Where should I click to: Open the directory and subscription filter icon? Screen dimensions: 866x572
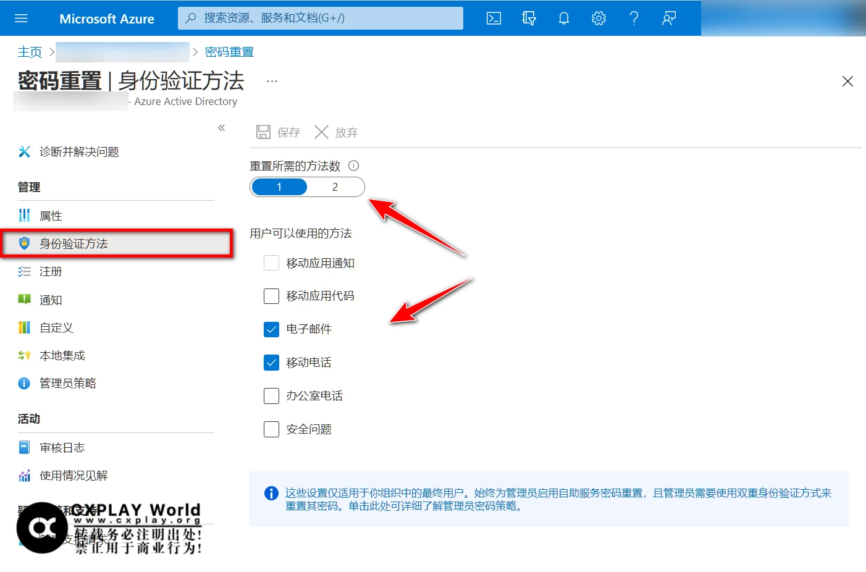[529, 19]
